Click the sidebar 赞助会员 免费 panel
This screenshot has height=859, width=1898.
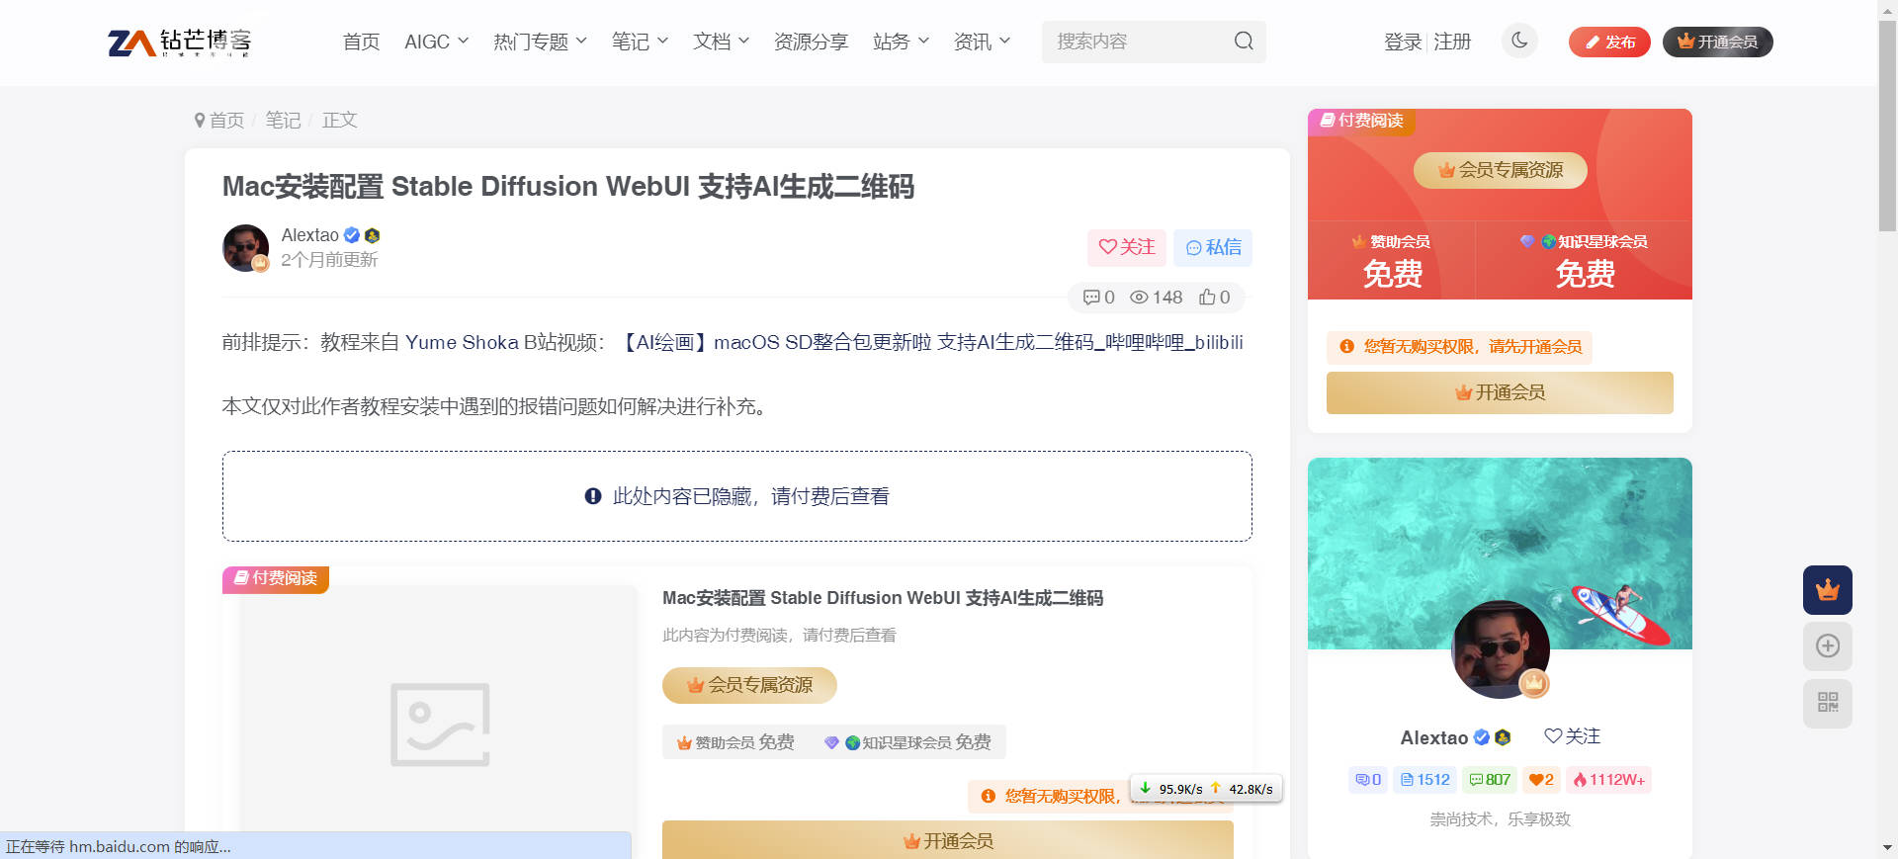[1391, 260]
